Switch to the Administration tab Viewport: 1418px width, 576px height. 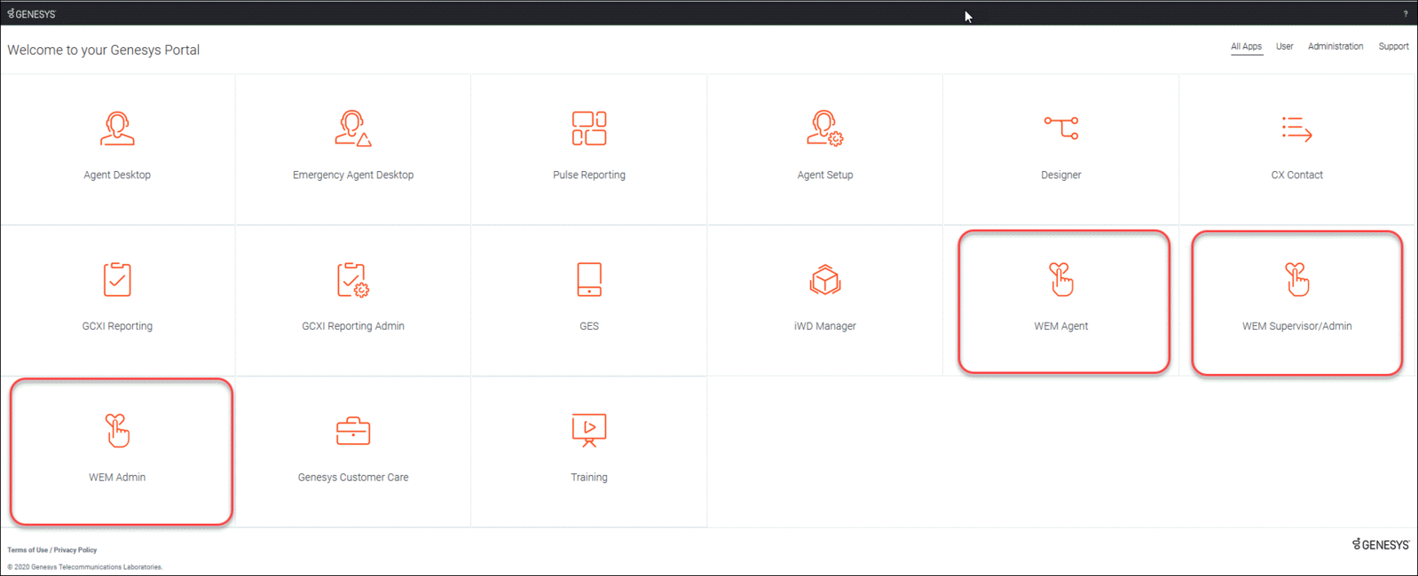[1335, 47]
